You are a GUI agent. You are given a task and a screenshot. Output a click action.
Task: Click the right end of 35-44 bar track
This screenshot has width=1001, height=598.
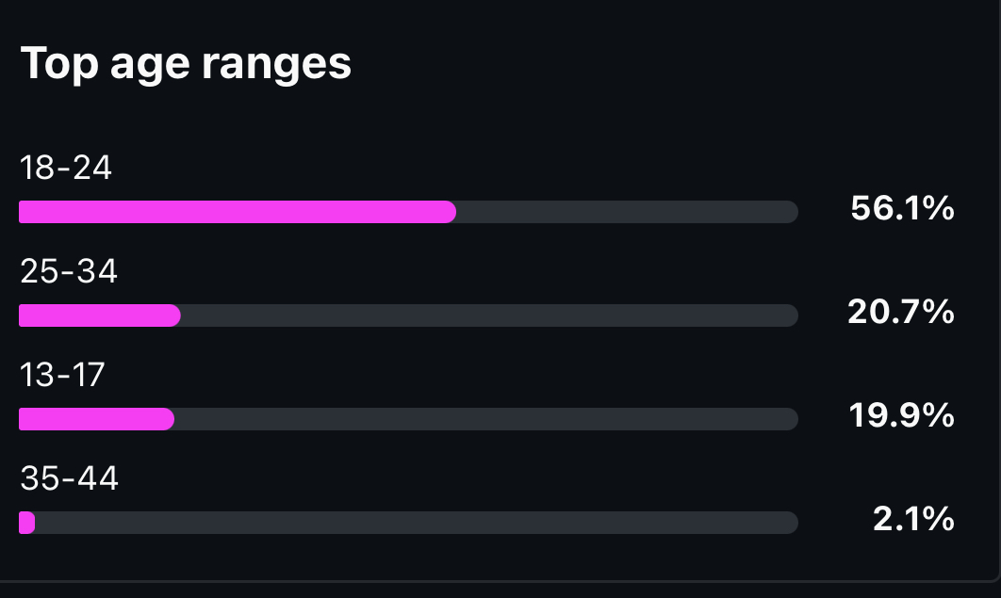[790, 523]
